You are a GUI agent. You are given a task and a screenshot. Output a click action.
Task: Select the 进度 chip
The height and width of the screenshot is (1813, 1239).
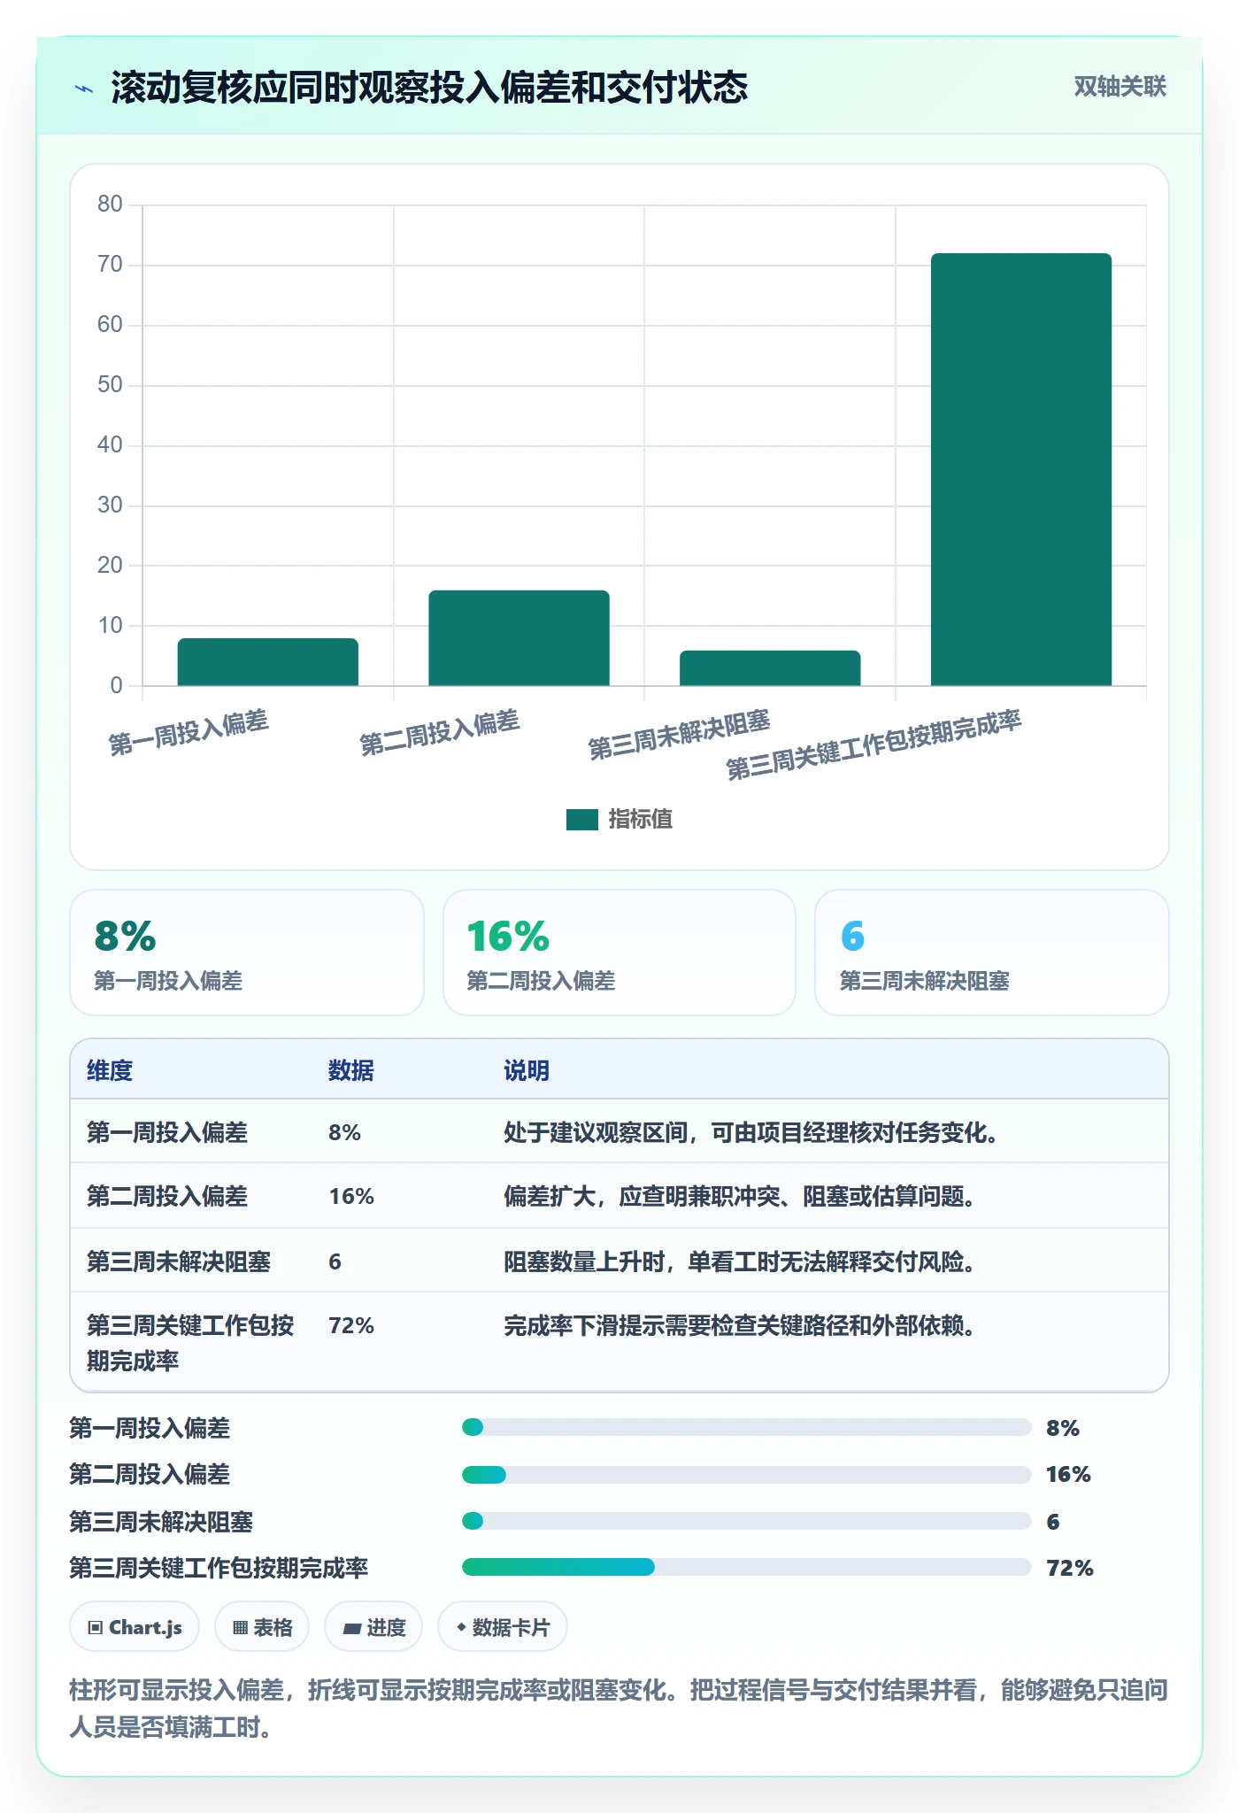click(x=373, y=1627)
